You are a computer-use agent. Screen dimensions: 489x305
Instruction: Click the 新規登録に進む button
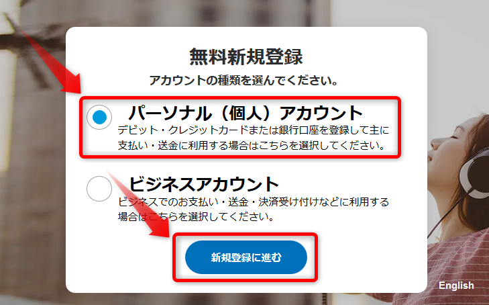(246, 257)
